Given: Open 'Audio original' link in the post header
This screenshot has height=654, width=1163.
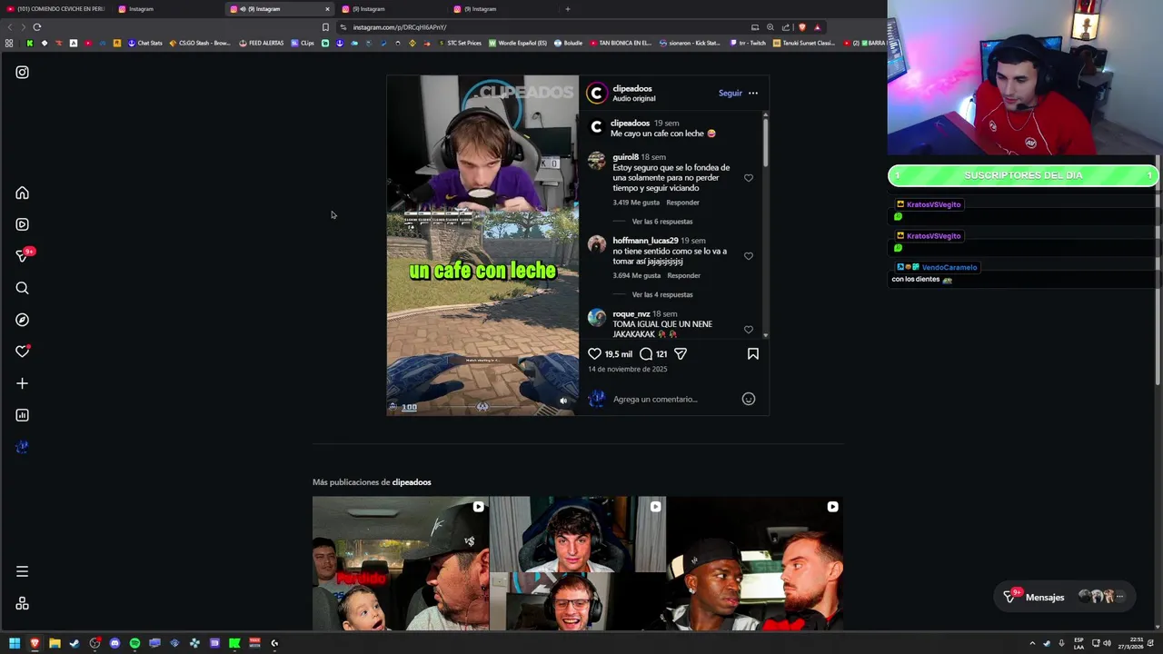Looking at the screenshot, I should (x=634, y=98).
